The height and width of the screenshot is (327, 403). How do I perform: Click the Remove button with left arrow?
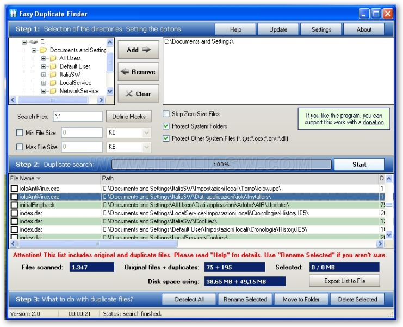coord(139,71)
